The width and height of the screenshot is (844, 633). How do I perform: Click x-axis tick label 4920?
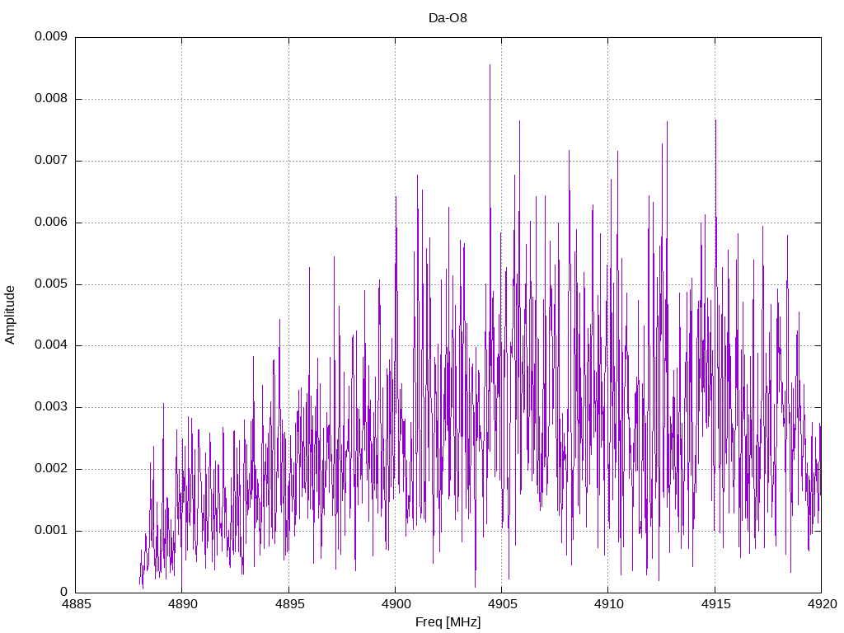coord(822,604)
